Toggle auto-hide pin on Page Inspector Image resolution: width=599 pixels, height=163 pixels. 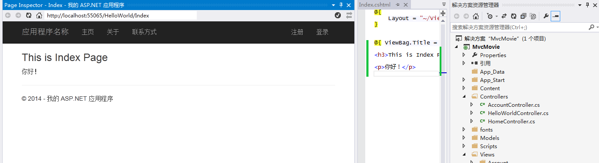point(341,5)
